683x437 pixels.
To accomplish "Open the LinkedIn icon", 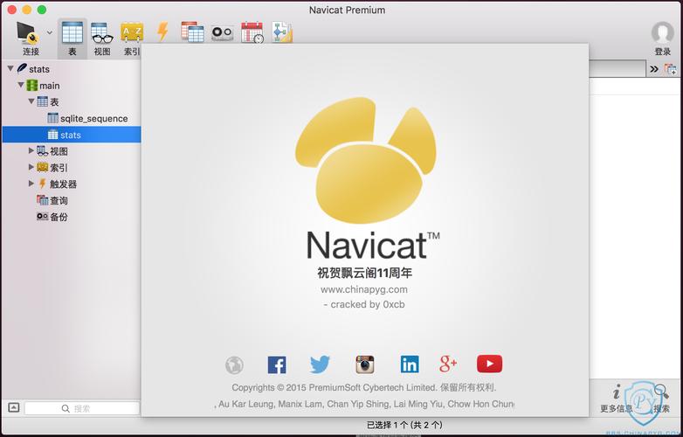I will point(410,364).
